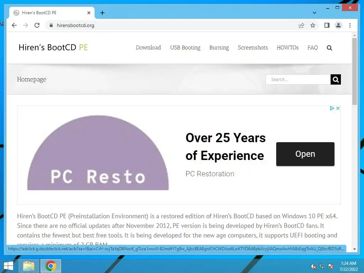The width and height of the screenshot is (364, 273).
Task: Open the FAQ menu item
Action: [312, 48]
